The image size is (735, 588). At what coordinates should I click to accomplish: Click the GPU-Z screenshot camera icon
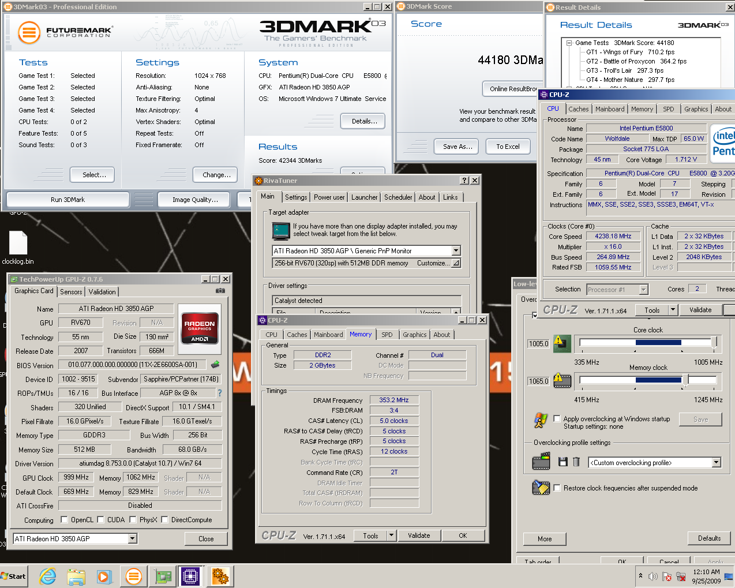click(220, 291)
